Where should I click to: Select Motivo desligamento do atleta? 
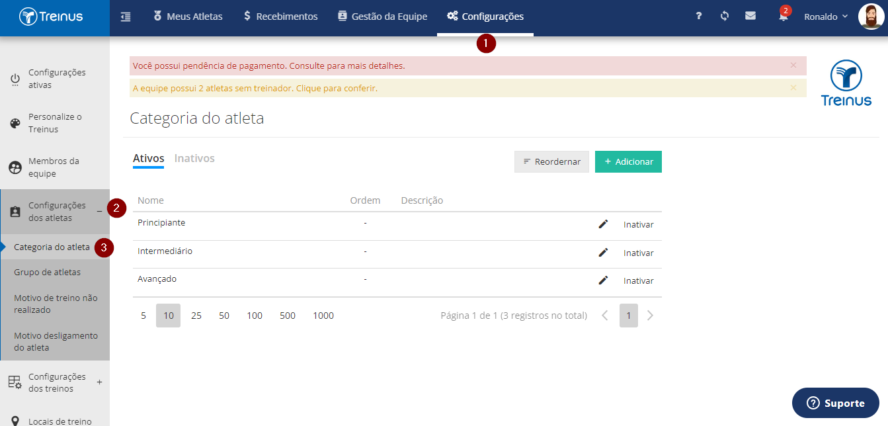56,341
